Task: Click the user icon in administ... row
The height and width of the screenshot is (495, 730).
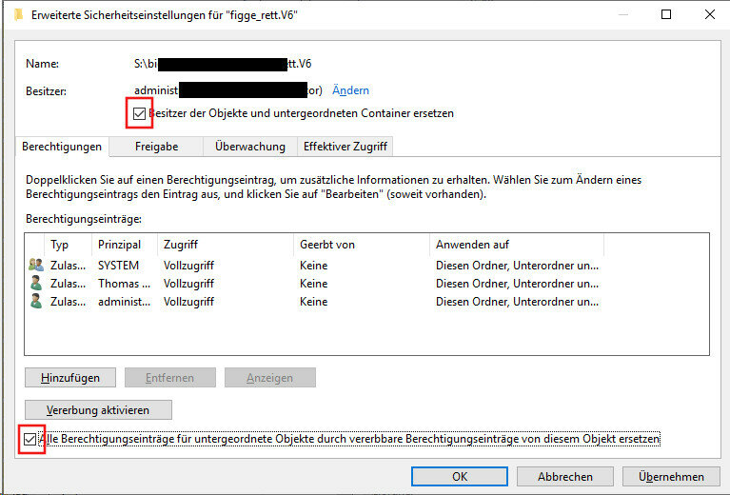Action: click(x=36, y=302)
